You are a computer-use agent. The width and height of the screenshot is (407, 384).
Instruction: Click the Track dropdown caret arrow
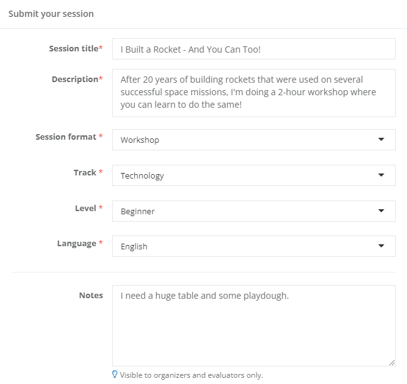coord(381,175)
